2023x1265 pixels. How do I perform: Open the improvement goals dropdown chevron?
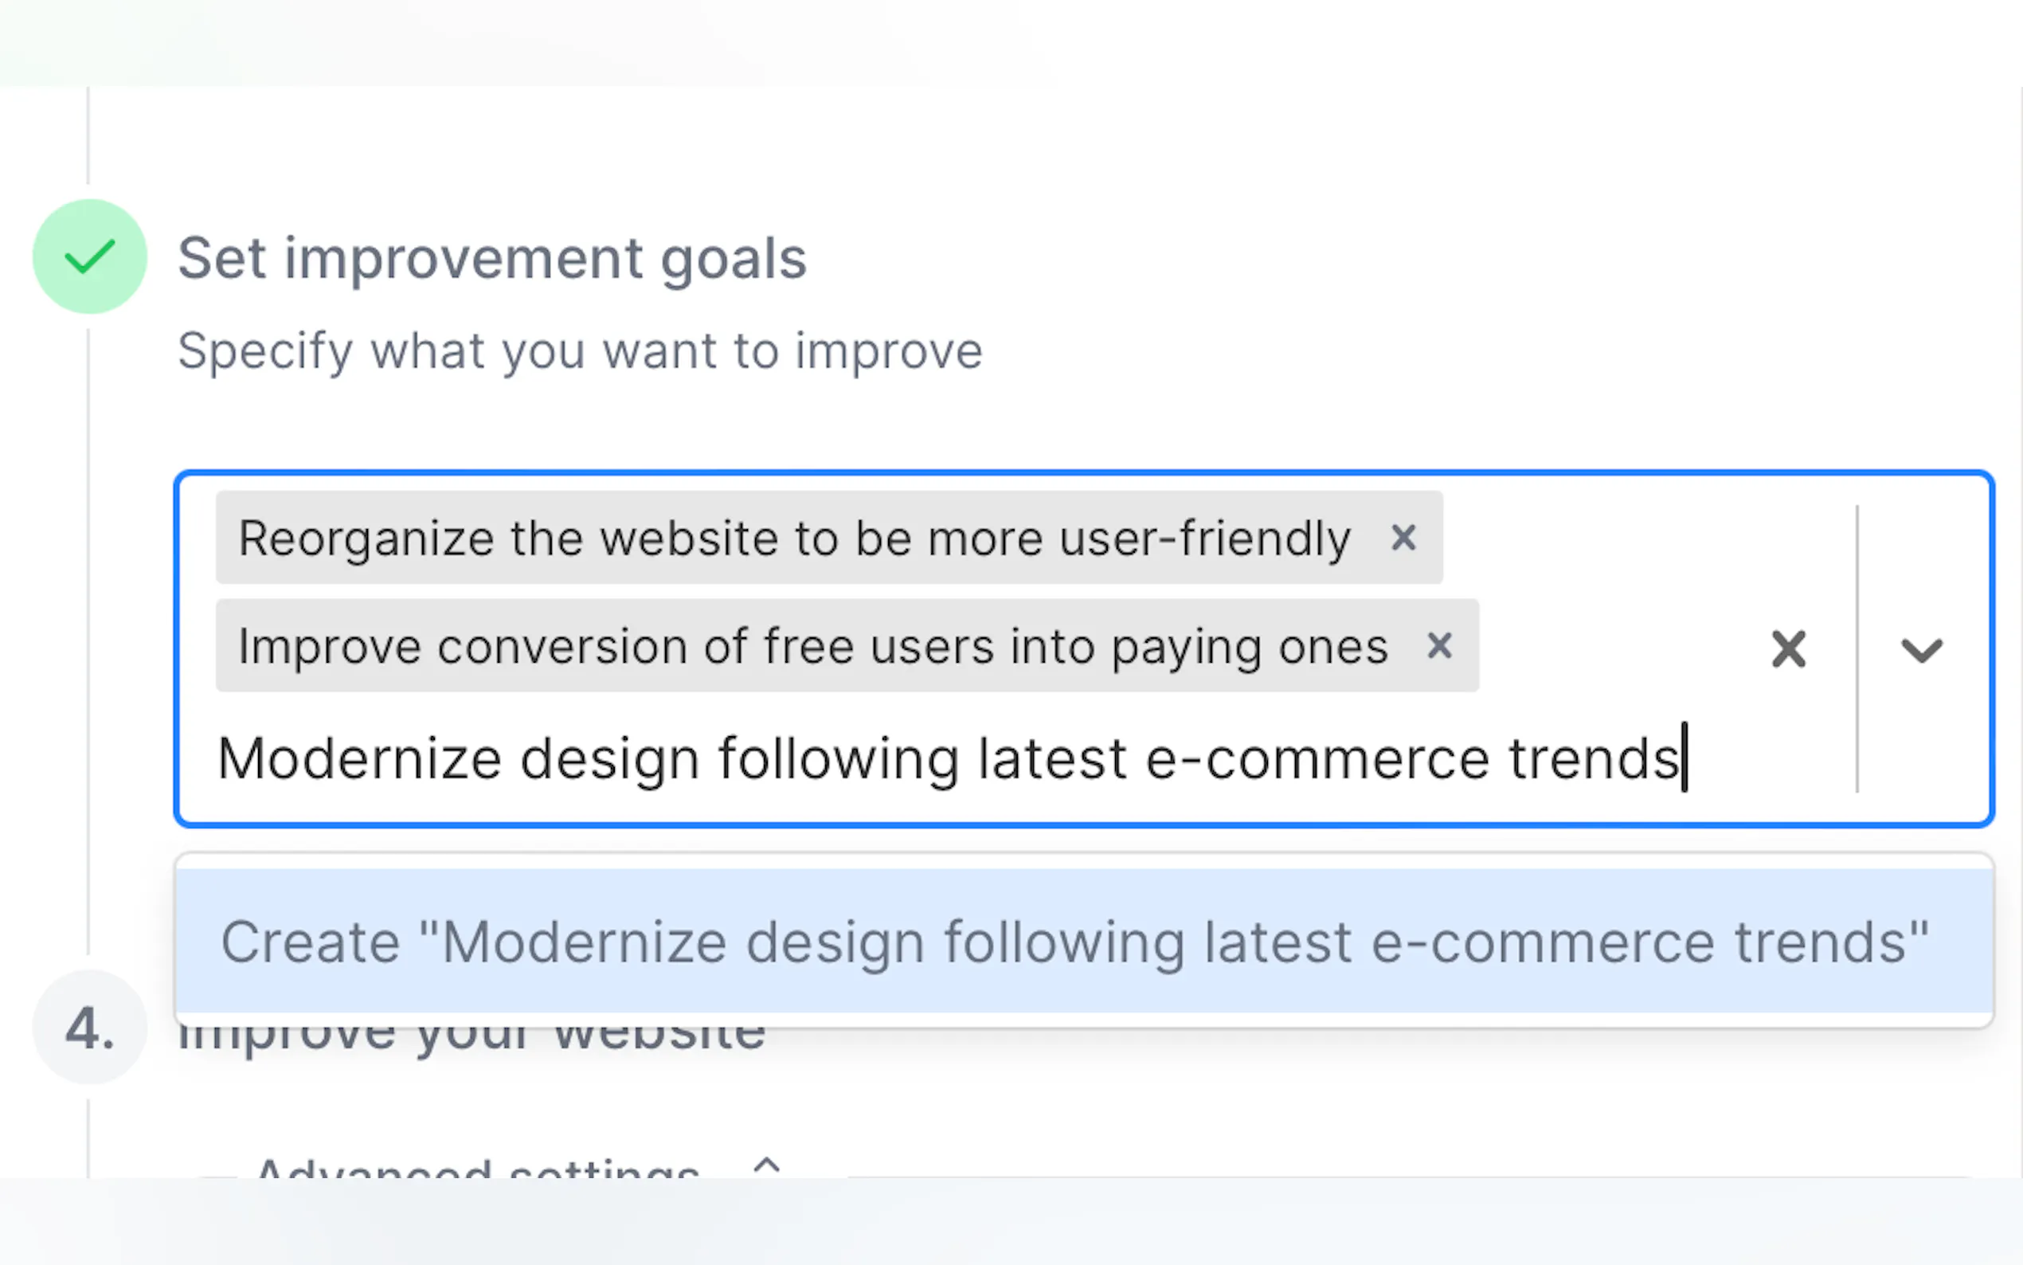pyautogui.click(x=1921, y=649)
